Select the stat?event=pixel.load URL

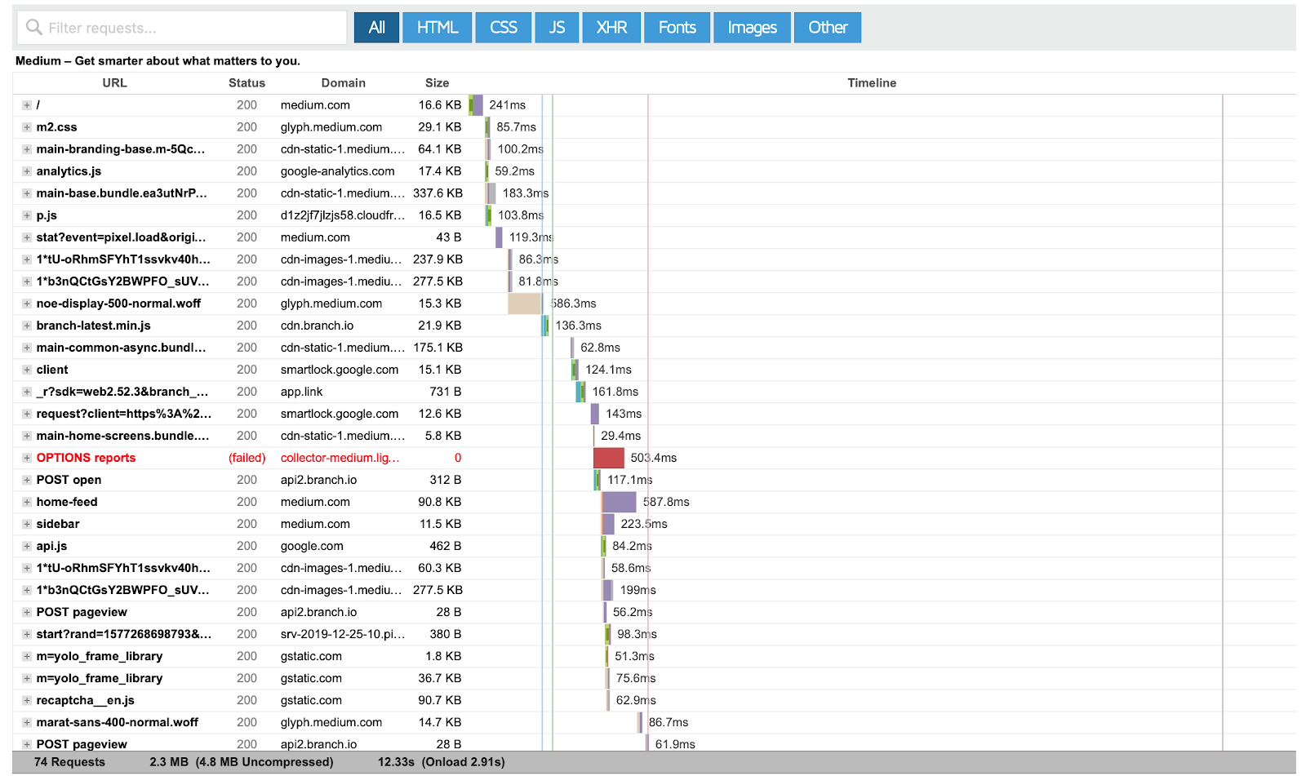[x=121, y=237]
